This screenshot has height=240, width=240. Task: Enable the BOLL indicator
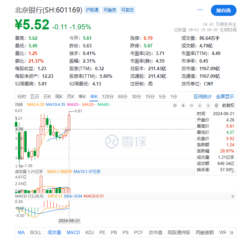(x=36, y=232)
